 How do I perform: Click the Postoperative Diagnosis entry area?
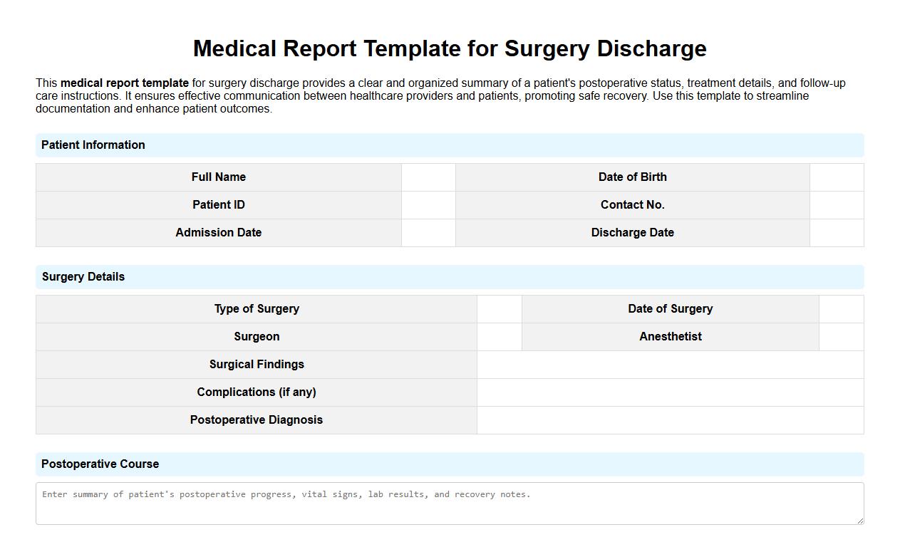[670, 420]
